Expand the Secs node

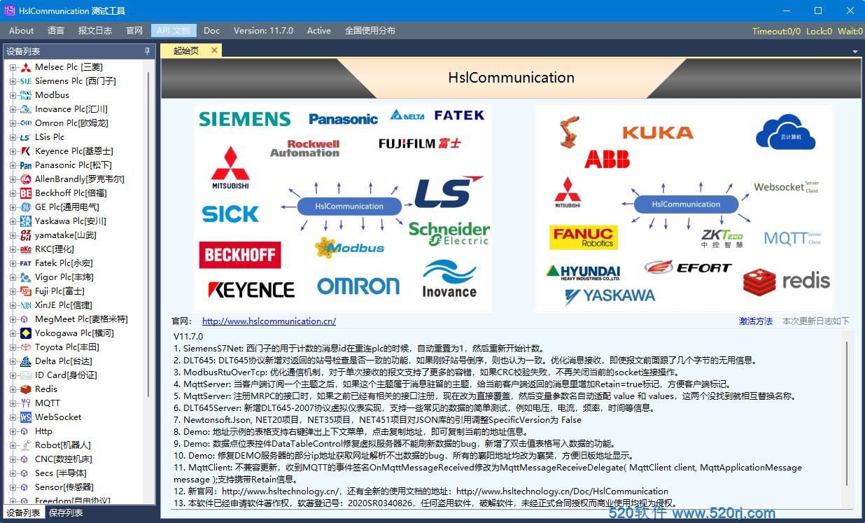click(x=13, y=473)
